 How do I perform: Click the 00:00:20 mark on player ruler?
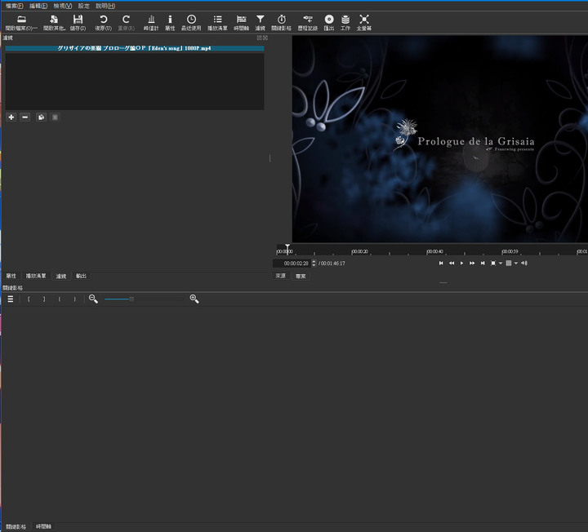pos(359,251)
